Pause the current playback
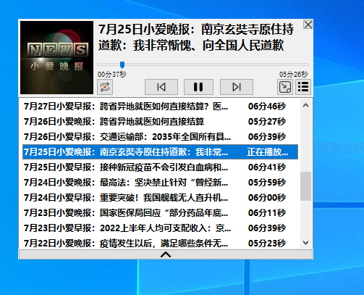This screenshot has width=364, height=295. click(x=198, y=87)
